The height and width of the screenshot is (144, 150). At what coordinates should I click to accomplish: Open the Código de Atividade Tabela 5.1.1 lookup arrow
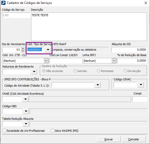[98, 85]
